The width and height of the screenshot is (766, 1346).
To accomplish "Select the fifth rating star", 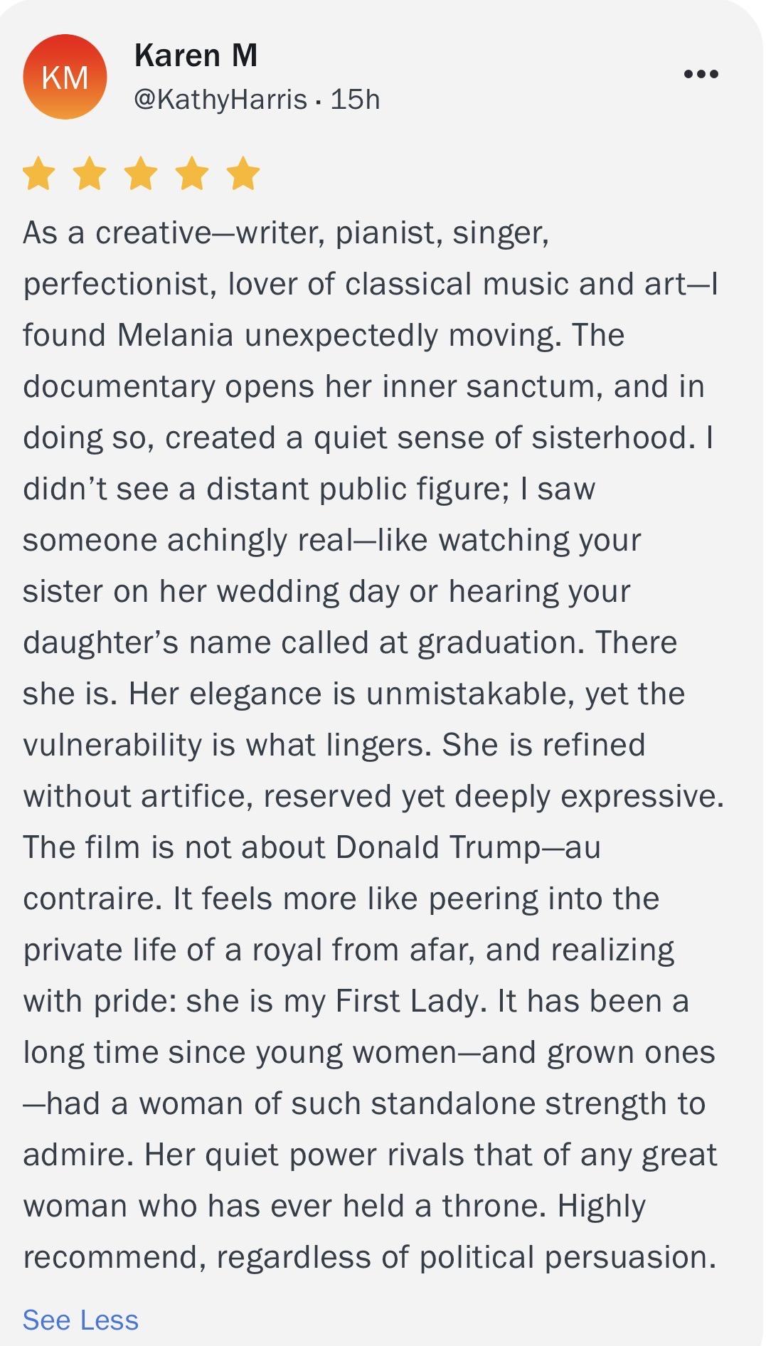I will [x=244, y=174].
